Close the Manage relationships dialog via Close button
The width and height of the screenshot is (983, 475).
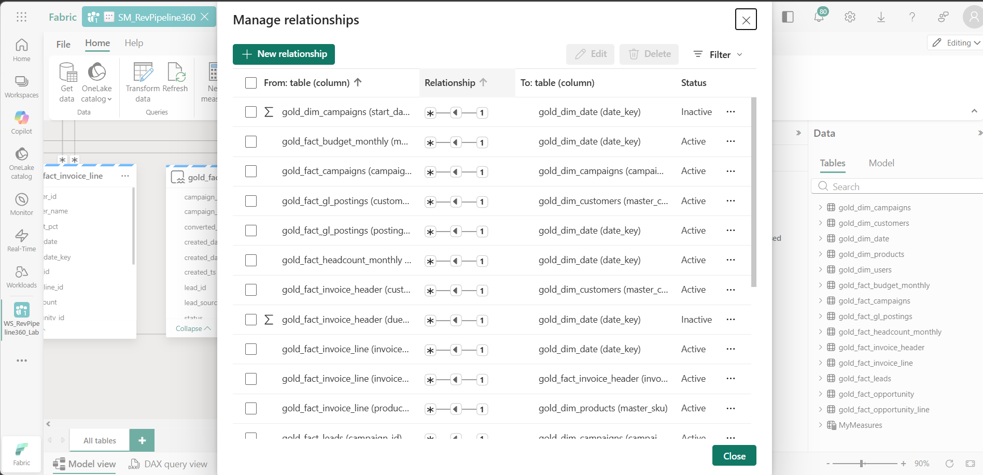pyautogui.click(x=734, y=455)
